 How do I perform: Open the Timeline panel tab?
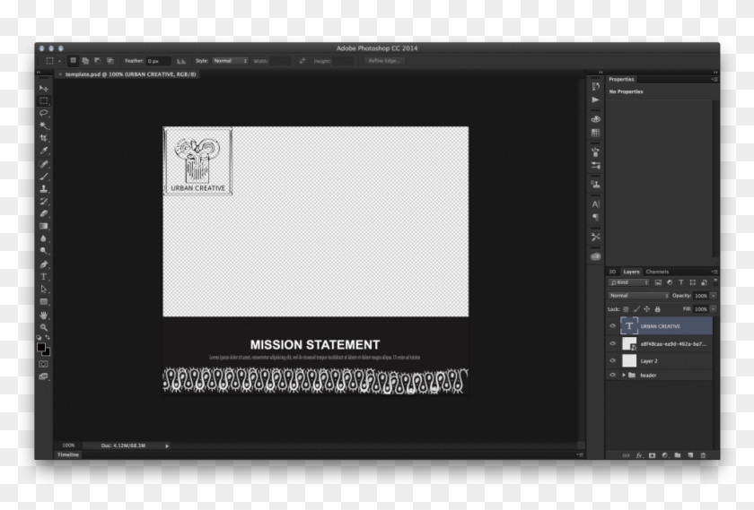tap(68, 454)
